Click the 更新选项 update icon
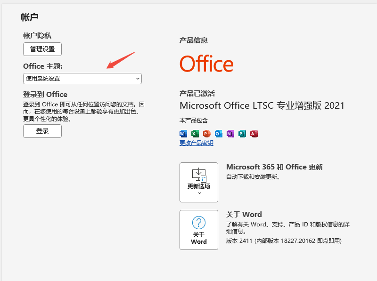 point(198,176)
